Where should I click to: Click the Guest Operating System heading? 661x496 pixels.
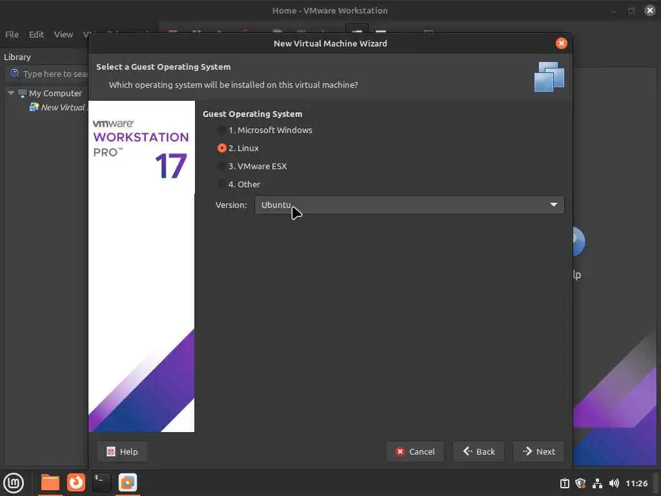pyautogui.click(x=252, y=114)
